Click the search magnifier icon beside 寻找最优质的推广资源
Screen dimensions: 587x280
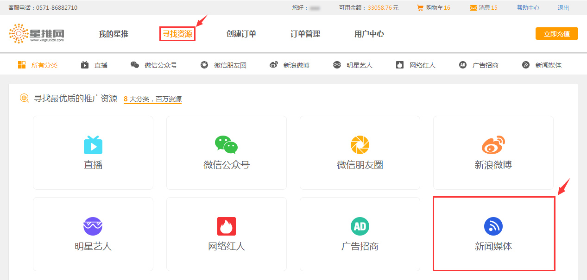click(x=25, y=98)
